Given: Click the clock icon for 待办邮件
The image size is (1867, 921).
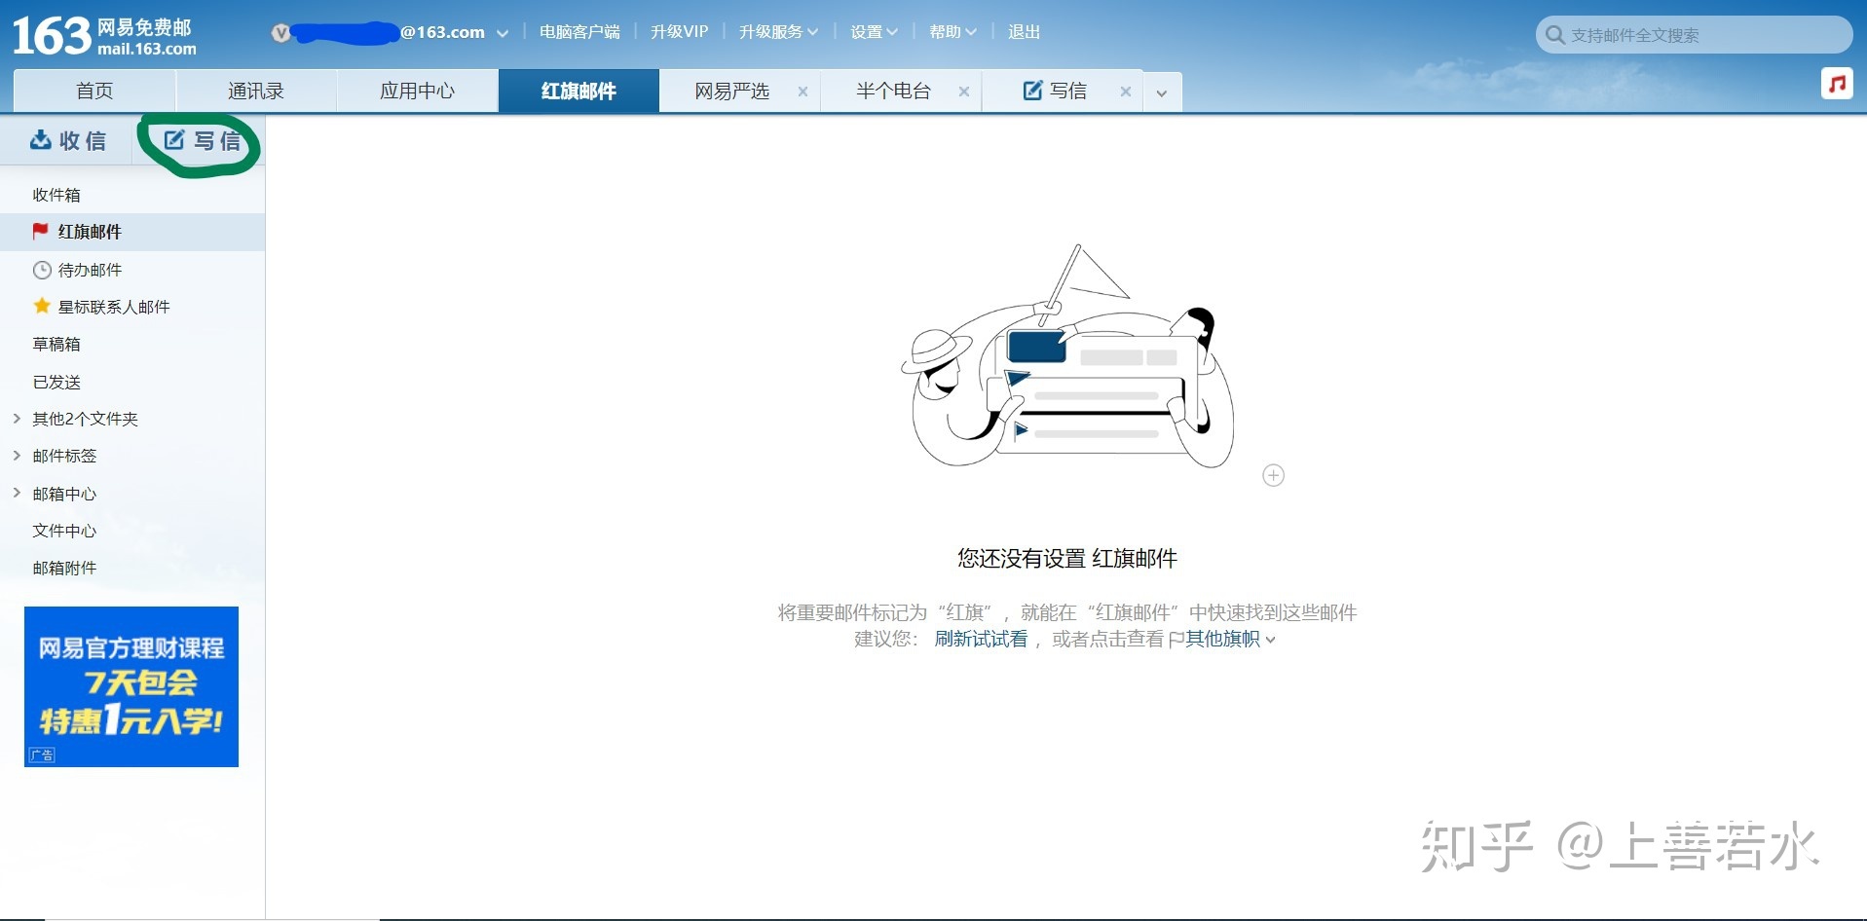Looking at the screenshot, I should [41, 270].
